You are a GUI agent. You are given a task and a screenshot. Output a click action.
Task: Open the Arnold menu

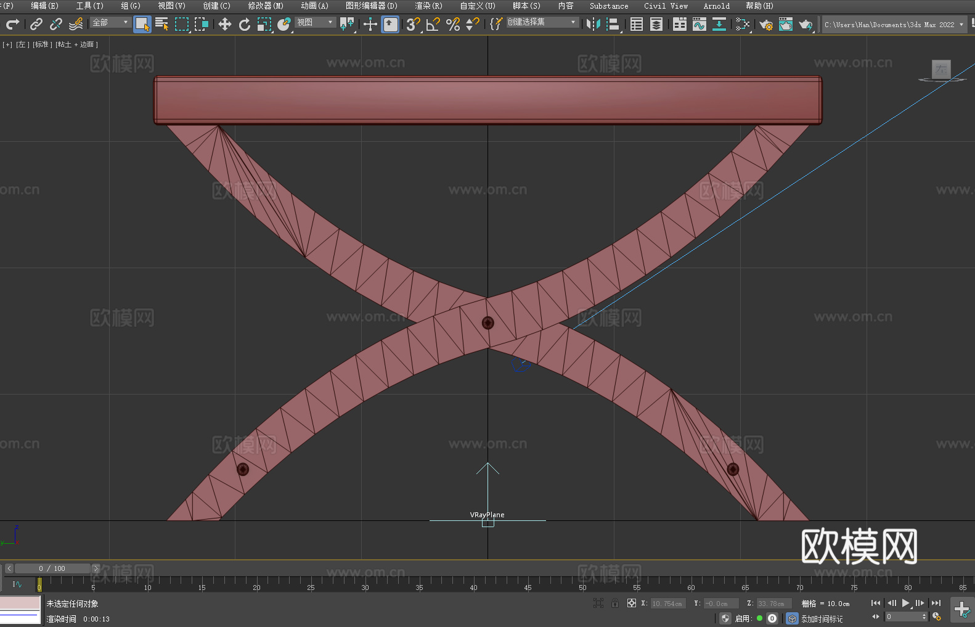pyautogui.click(x=717, y=6)
